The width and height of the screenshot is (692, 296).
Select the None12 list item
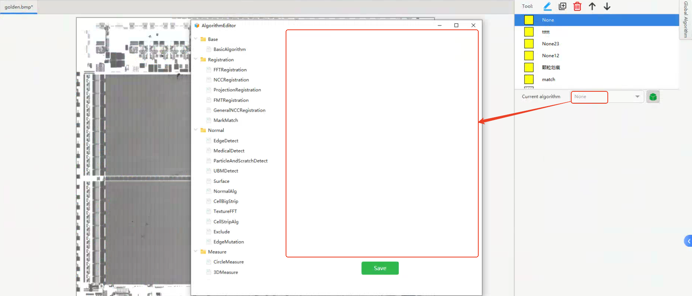click(x=597, y=56)
